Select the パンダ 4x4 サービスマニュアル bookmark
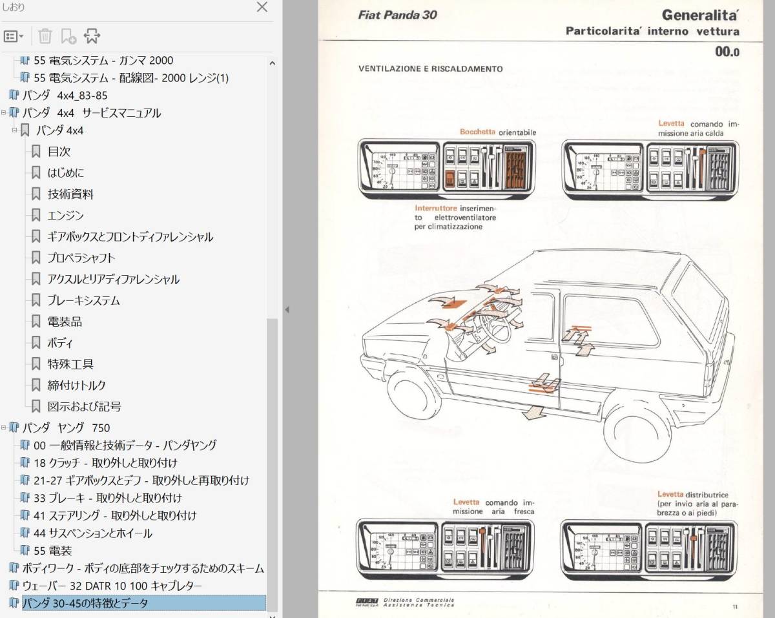This screenshot has width=775, height=618. click(91, 113)
